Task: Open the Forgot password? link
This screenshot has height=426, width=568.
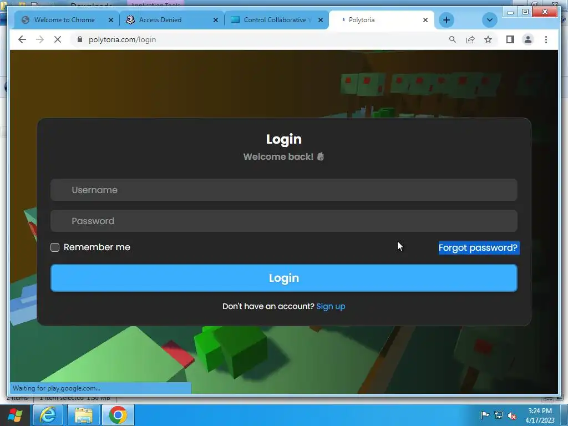Action: click(478, 248)
